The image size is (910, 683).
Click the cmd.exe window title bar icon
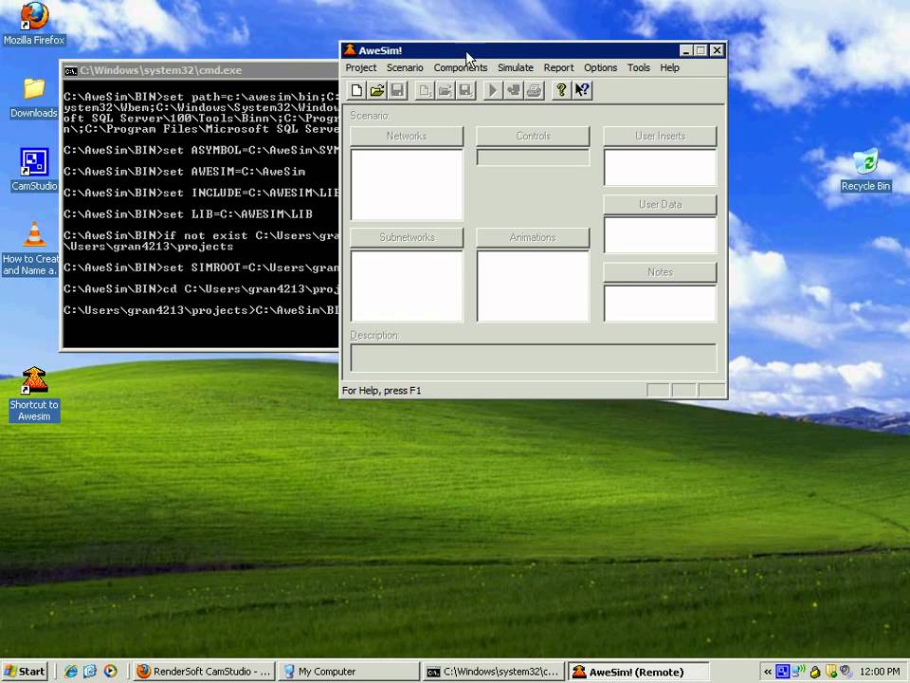(71, 71)
